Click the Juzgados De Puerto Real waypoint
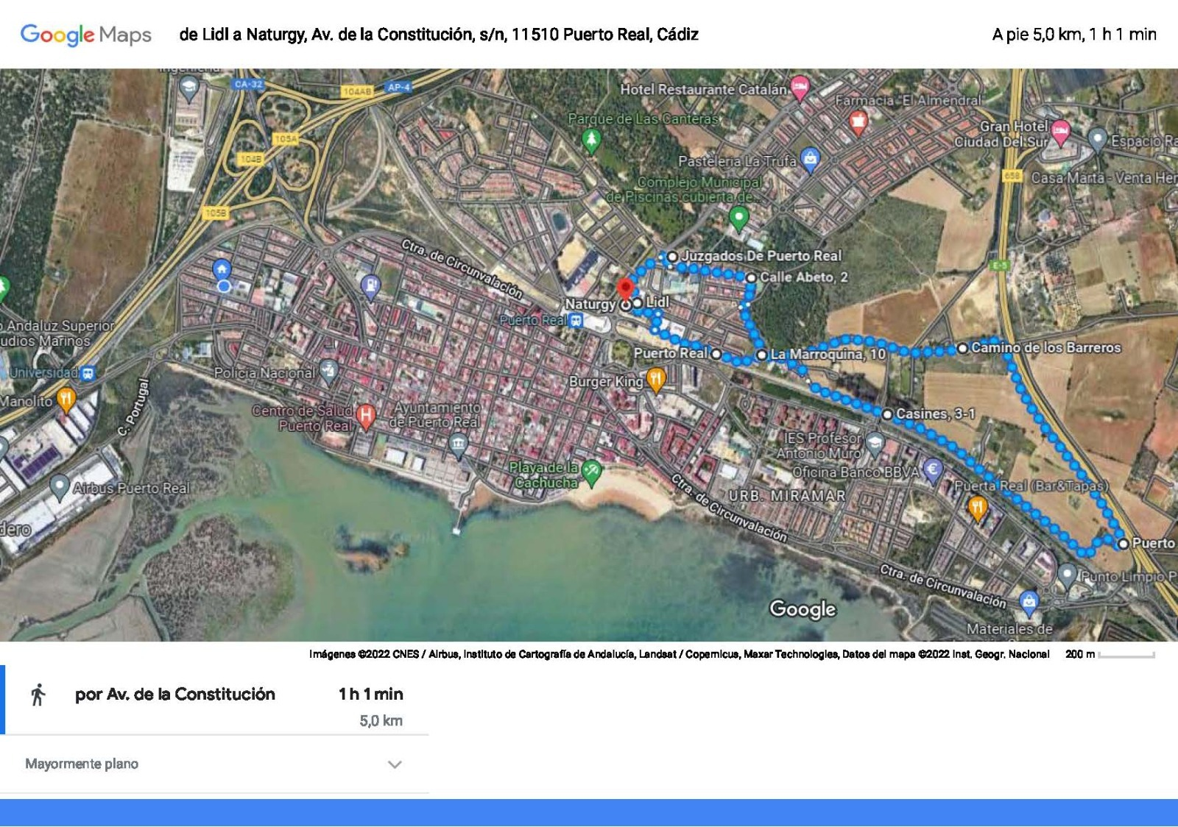The width and height of the screenshot is (1178, 827). point(672,257)
